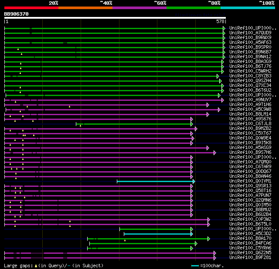Select the BB906370 query name

(17, 14)
